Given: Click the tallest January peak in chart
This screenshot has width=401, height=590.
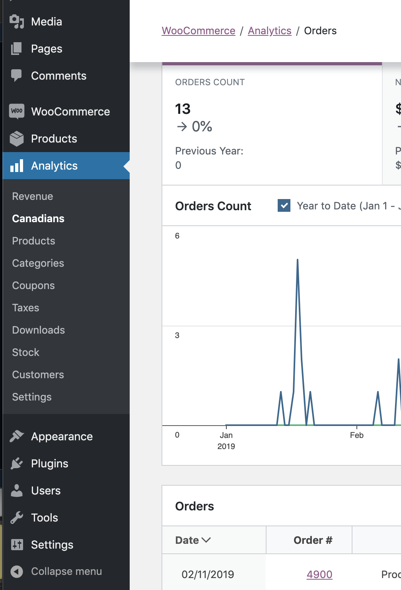Looking at the screenshot, I should click(x=298, y=261).
